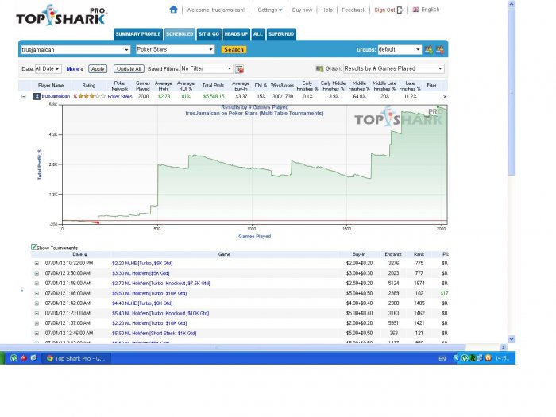This screenshot has height=417, width=556.
Task: Click the graph icon next to Graph label
Action: coord(319,69)
